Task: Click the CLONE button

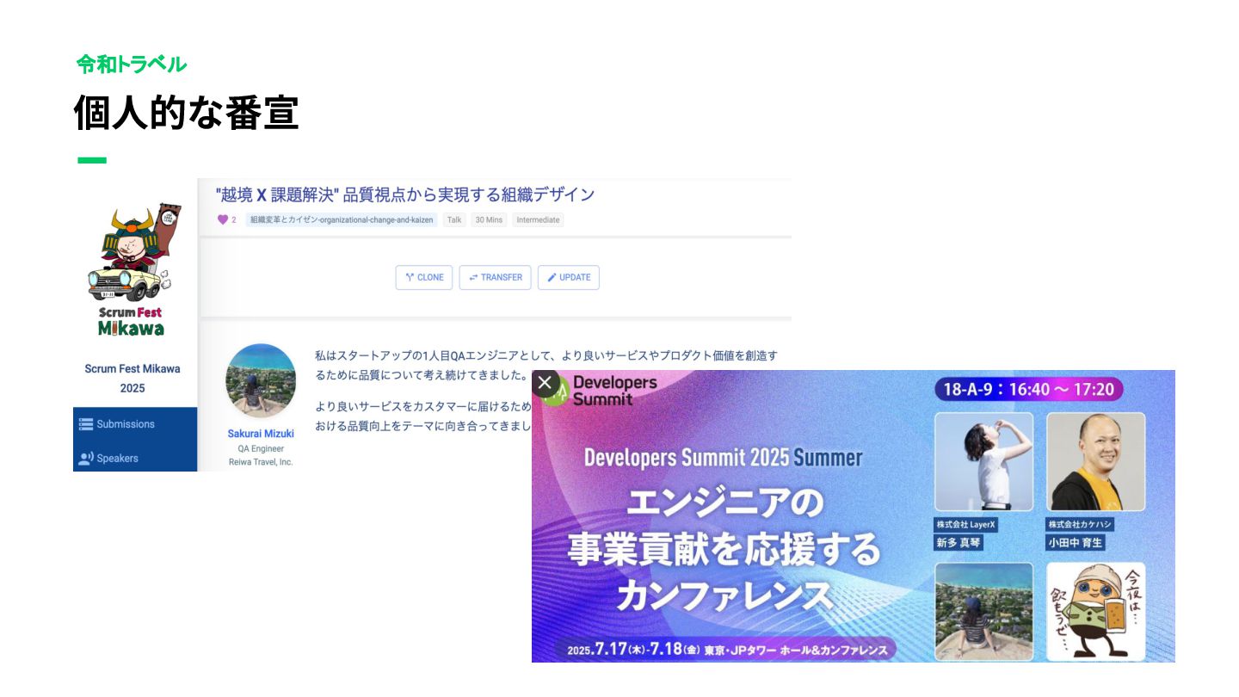Action: pos(424,277)
